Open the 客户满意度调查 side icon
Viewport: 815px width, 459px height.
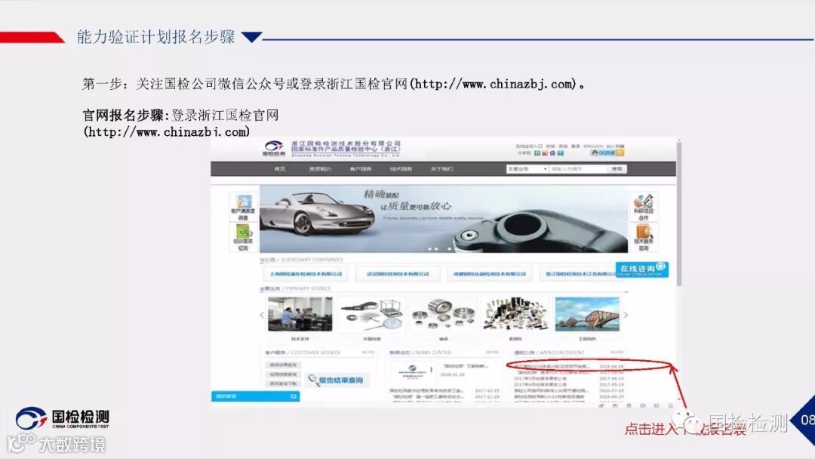(x=243, y=206)
